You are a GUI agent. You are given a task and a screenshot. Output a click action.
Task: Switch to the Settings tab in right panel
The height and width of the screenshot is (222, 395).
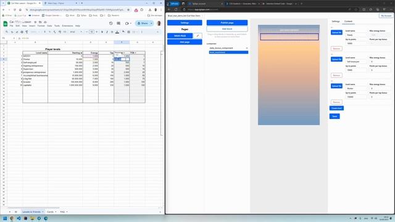(x=336, y=22)
